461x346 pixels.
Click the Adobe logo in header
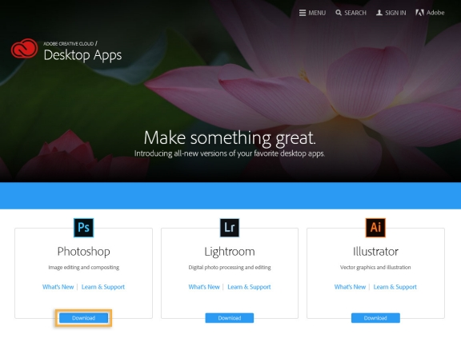(x=419, y=13)
